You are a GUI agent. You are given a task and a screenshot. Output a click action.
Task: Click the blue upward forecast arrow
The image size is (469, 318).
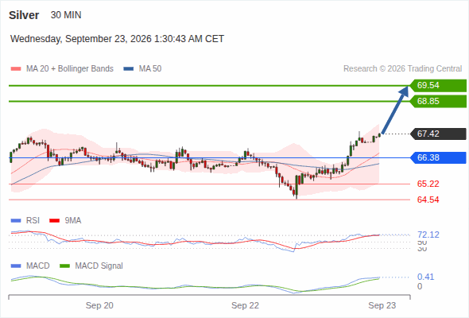(x=395, y=110)
